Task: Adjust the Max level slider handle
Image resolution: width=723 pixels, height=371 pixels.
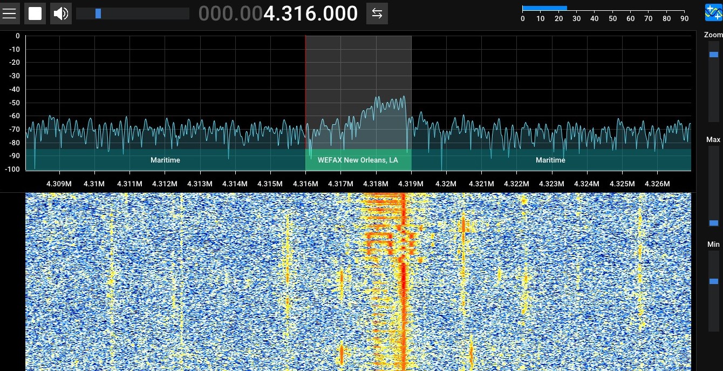Action: click(x=714, y=223)
